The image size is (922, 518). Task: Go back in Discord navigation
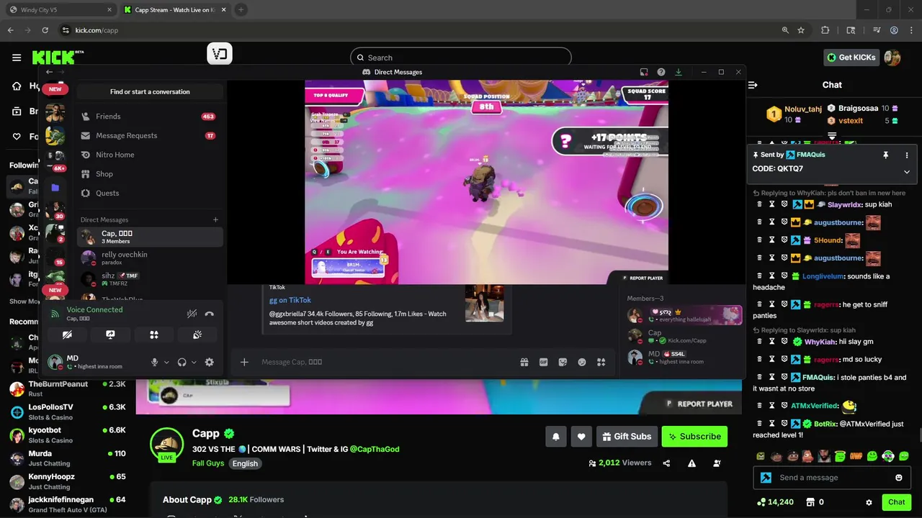click(x=49, y=72)
